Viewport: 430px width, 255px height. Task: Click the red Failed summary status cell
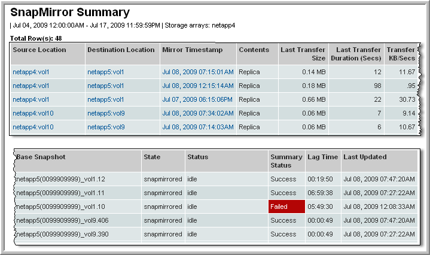286,207
